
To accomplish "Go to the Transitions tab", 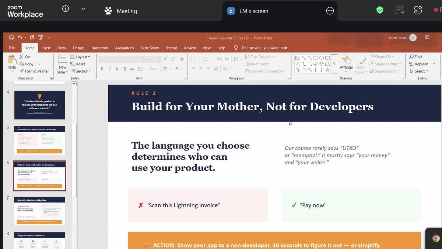I will click(x=100, y=48).
